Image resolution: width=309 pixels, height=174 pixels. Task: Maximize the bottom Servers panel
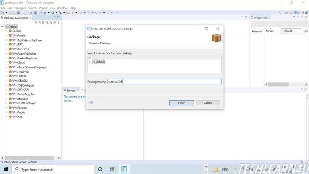click(x=306, y=89)
